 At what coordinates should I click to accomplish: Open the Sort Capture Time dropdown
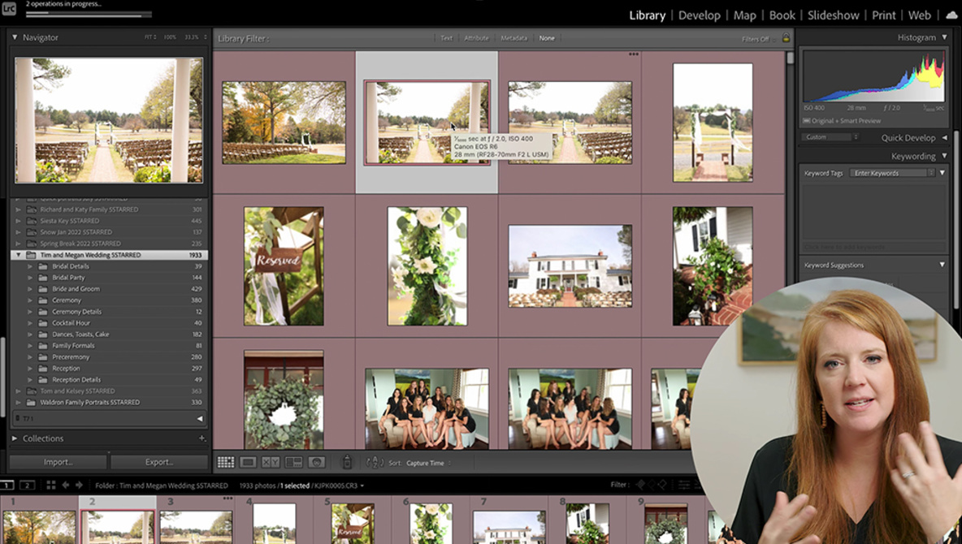click(428, 463)
